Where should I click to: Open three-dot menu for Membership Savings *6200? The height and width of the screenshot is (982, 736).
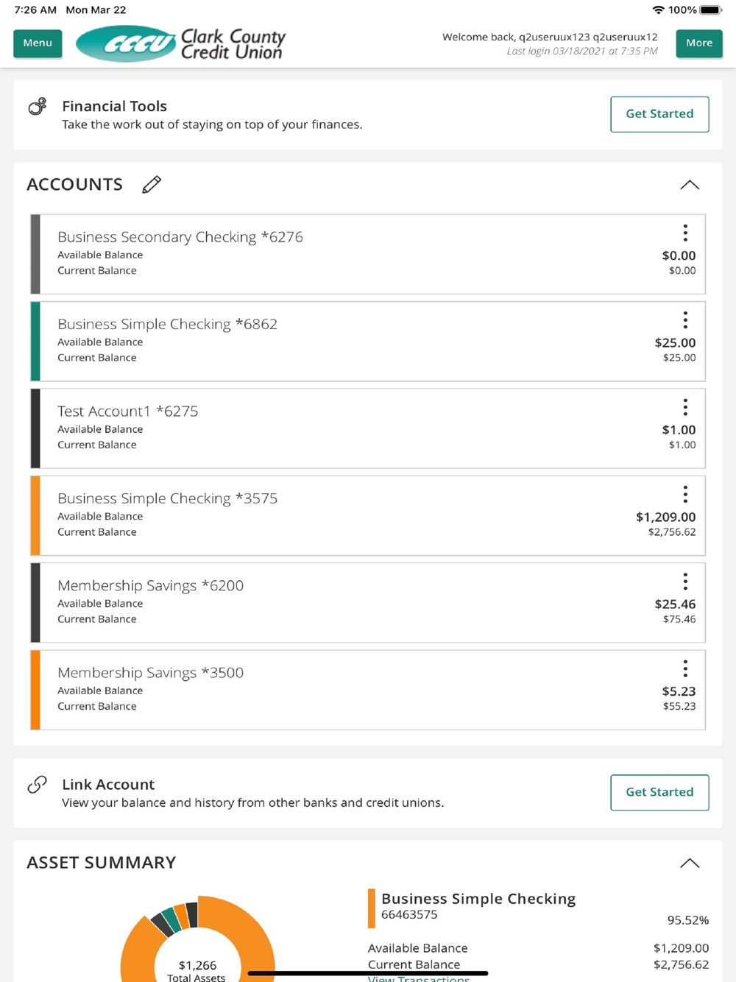685,582
